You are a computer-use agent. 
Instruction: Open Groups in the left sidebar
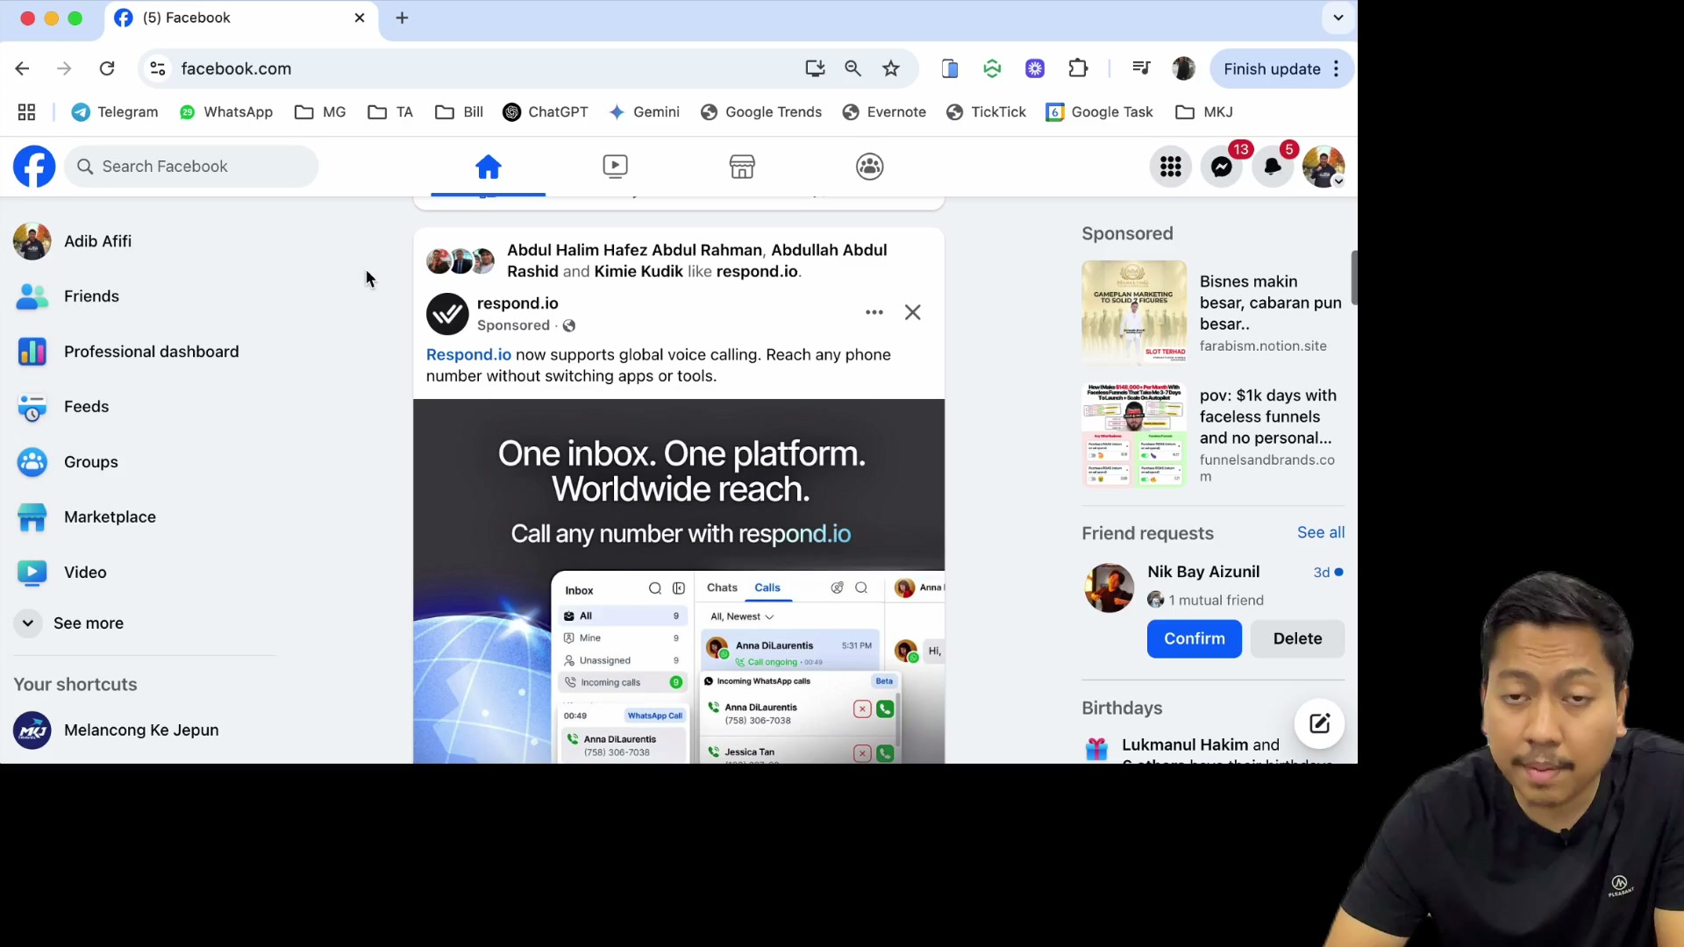[x=145, y=462]
